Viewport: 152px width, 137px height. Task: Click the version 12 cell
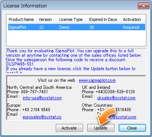(41, 27)
